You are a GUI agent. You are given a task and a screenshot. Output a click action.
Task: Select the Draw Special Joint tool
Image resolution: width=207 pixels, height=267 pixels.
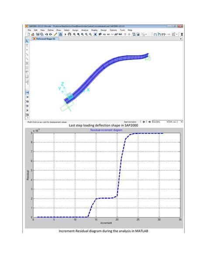click(27, 50)
